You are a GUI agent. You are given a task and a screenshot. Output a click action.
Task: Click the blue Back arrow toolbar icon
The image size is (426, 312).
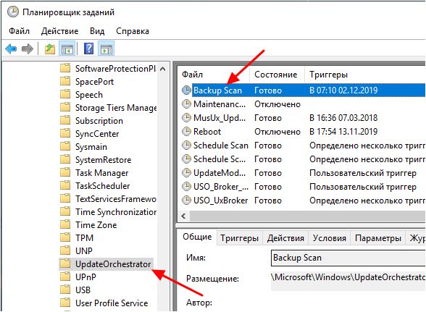click(11, 49)
